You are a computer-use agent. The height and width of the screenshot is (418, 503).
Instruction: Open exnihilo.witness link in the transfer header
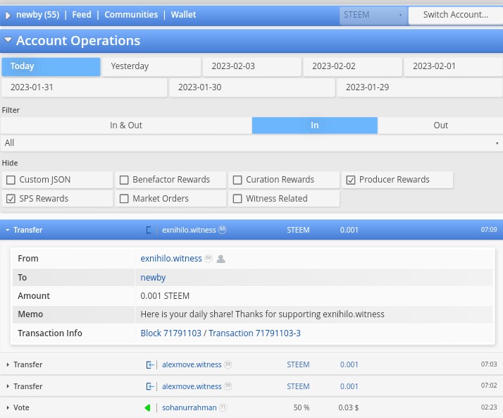point(189,230)
